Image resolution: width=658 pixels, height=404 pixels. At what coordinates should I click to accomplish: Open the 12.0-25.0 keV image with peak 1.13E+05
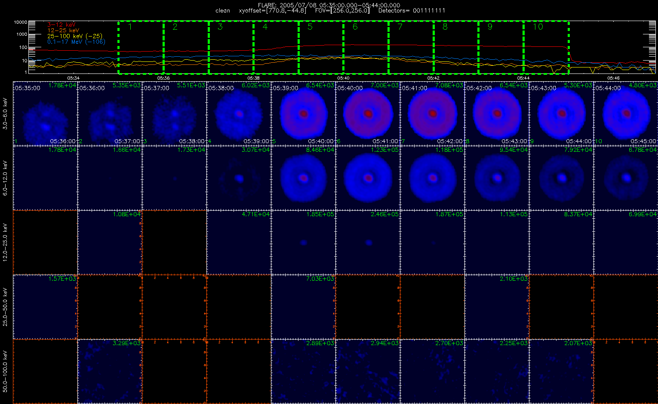pos(497,242)
